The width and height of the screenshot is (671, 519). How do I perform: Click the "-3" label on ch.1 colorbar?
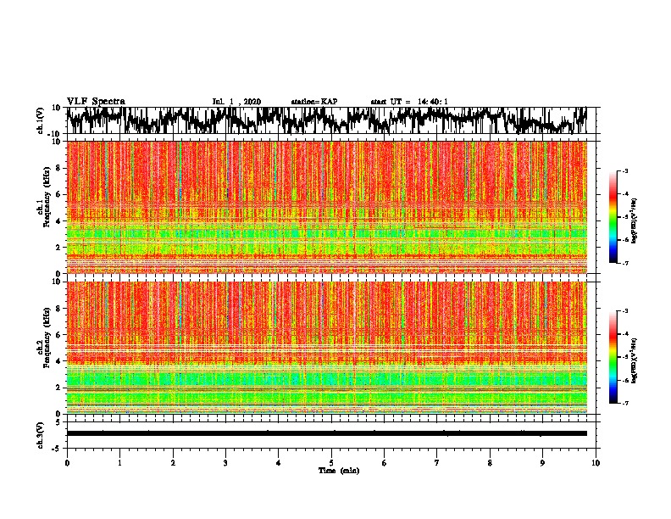click(x=624, y=170)
